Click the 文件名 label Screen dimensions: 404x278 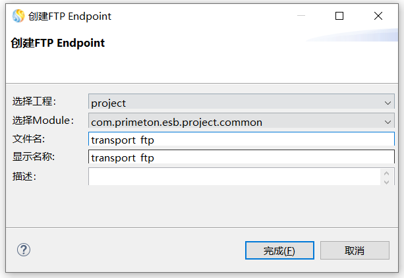click(28, 138)
